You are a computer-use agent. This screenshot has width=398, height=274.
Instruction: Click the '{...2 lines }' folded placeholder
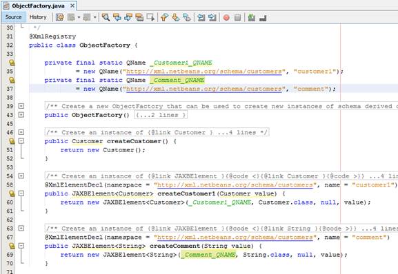161,115
